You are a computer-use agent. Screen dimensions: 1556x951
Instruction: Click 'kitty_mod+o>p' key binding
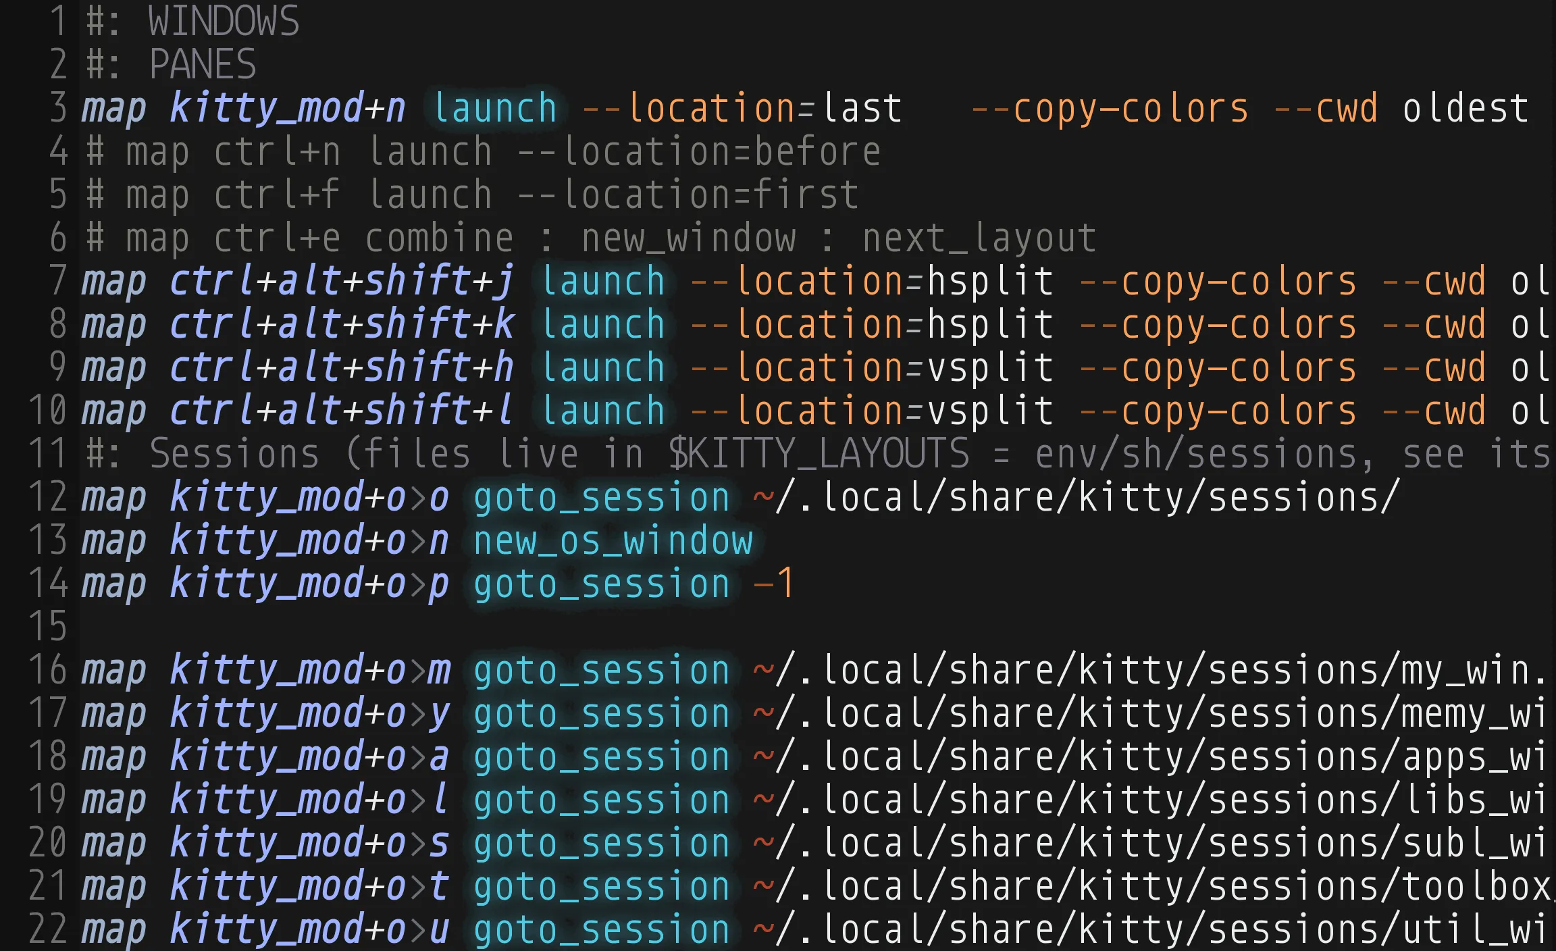coord(309,584)
